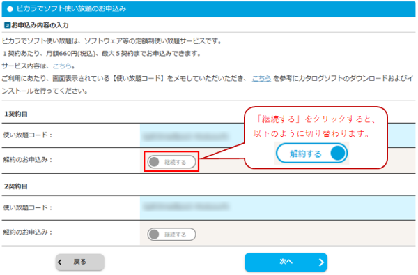418x275 pixels.
Task: Click the square icon beside お申込み内容の入力
Action: (7, 25)
